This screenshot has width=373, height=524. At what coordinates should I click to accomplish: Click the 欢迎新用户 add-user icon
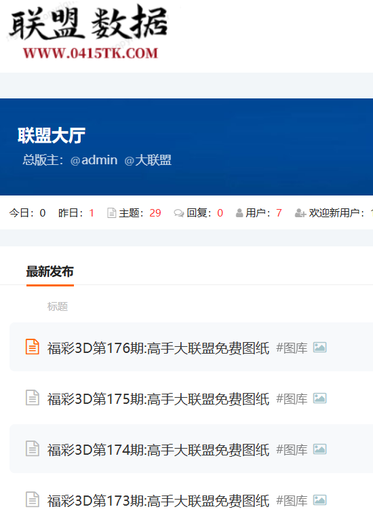point(300,213)
